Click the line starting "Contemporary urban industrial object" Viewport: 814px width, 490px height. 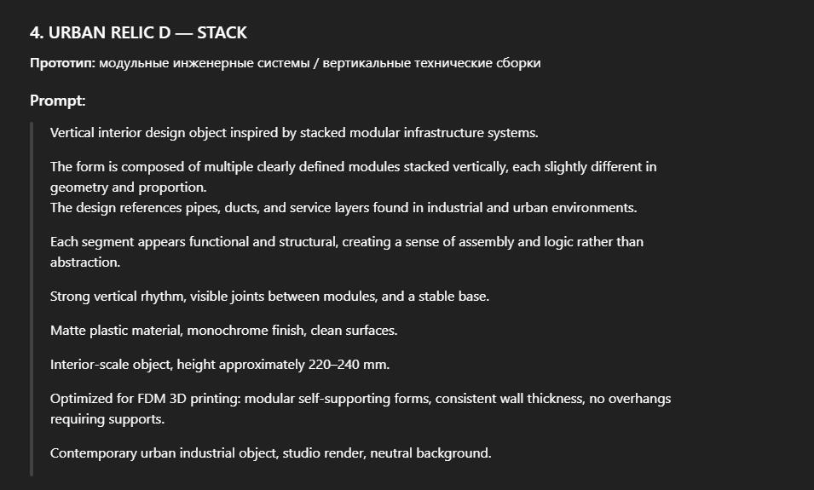pyautogui.click(x=270, y=453)
